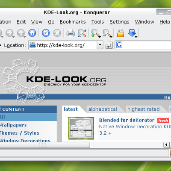Viewport: 171px width, 171px height.
Task: Select the All content category
Action: click(x=28, y=117)
